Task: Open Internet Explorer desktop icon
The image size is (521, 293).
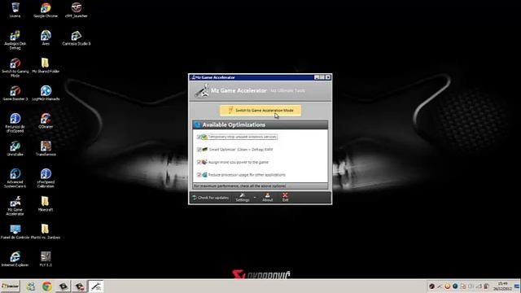Action: [15, 259]
